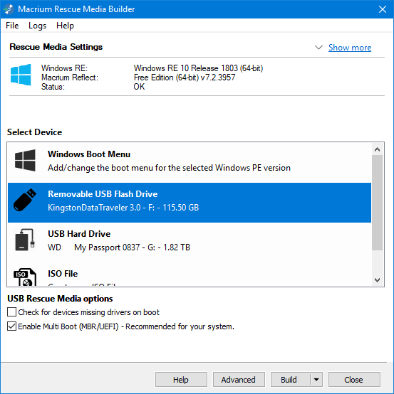Click the USB flash drive icon
The width and height of the screenshot is (394, 394).
pos(25,200)
